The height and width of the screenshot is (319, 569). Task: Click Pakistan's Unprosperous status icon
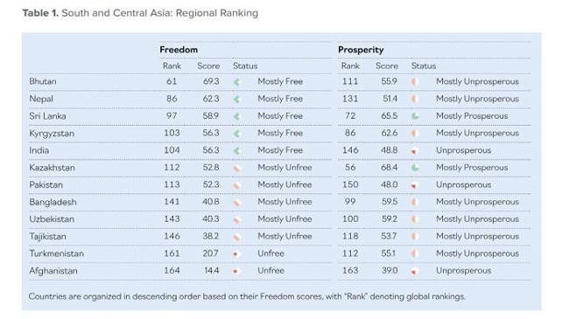point(414,185)
